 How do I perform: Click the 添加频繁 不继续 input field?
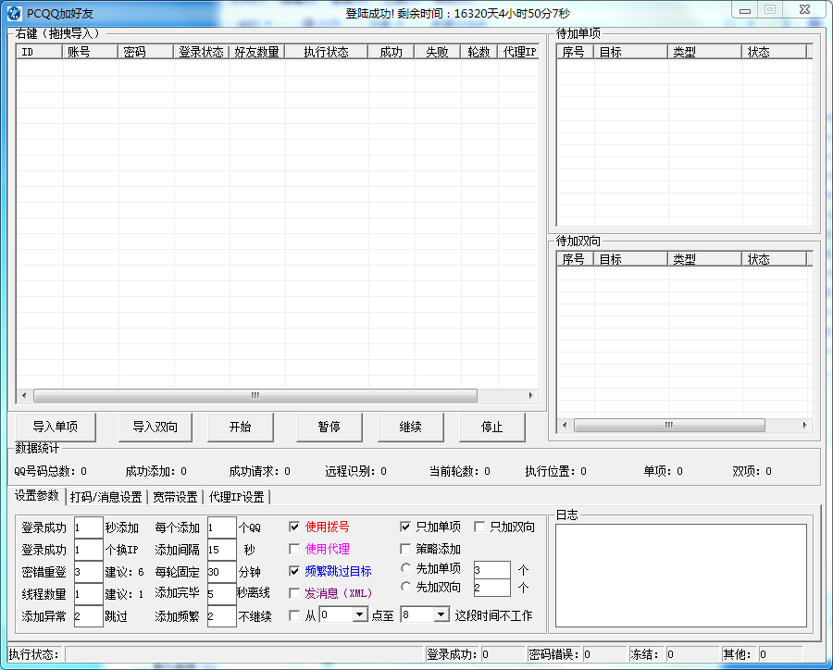click(x=221, y=616)
